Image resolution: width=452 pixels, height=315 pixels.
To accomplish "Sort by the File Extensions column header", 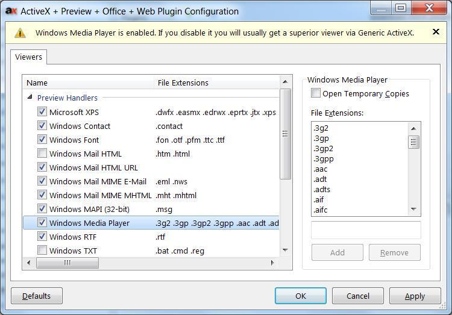I will (217, 83).
